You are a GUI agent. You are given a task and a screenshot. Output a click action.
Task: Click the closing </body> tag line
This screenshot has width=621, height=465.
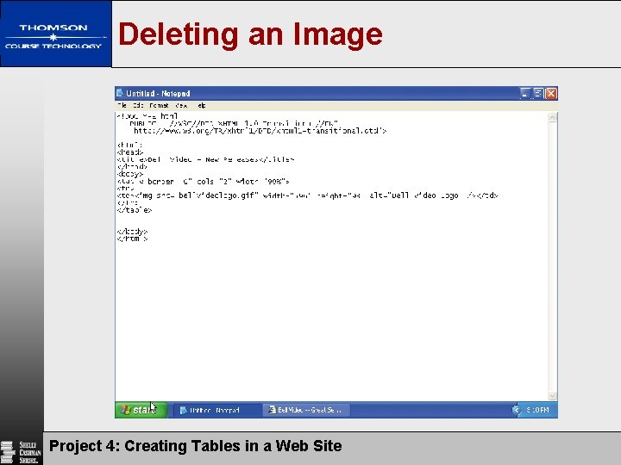132,232
